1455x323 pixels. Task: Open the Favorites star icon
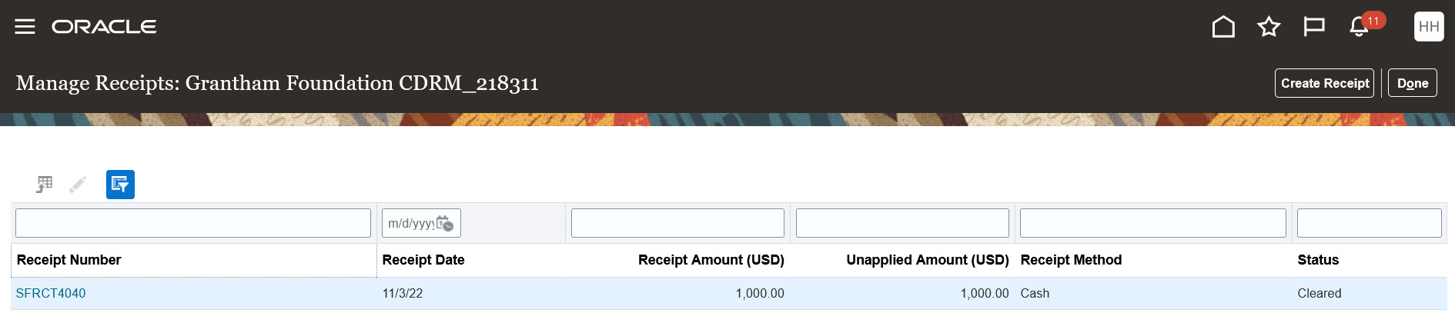(x=1269, y=27)
